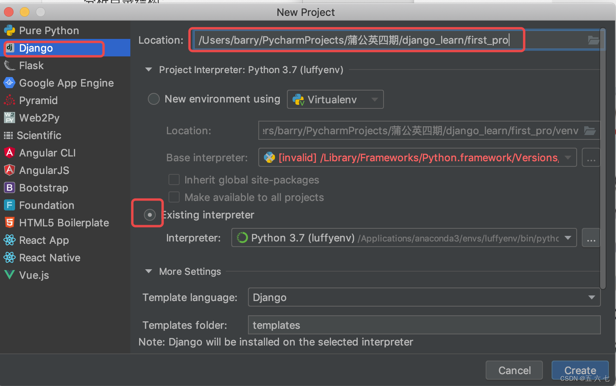Image resolution: width=616 pixels, height=386 pixels.
Task: Click the settings panel vertical scrollbar
Action: [603, 158]
